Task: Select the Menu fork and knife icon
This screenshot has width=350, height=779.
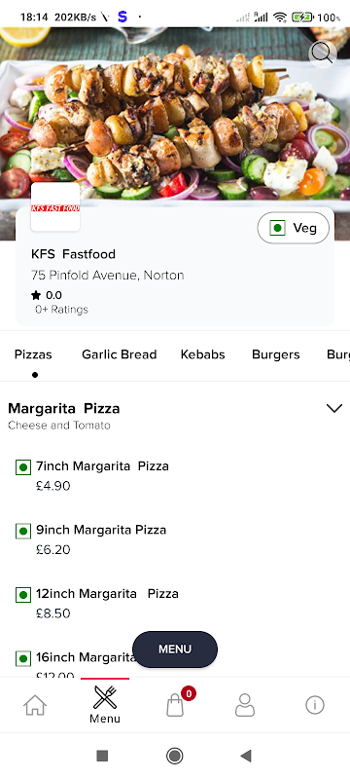Action: tap(105, 697)
